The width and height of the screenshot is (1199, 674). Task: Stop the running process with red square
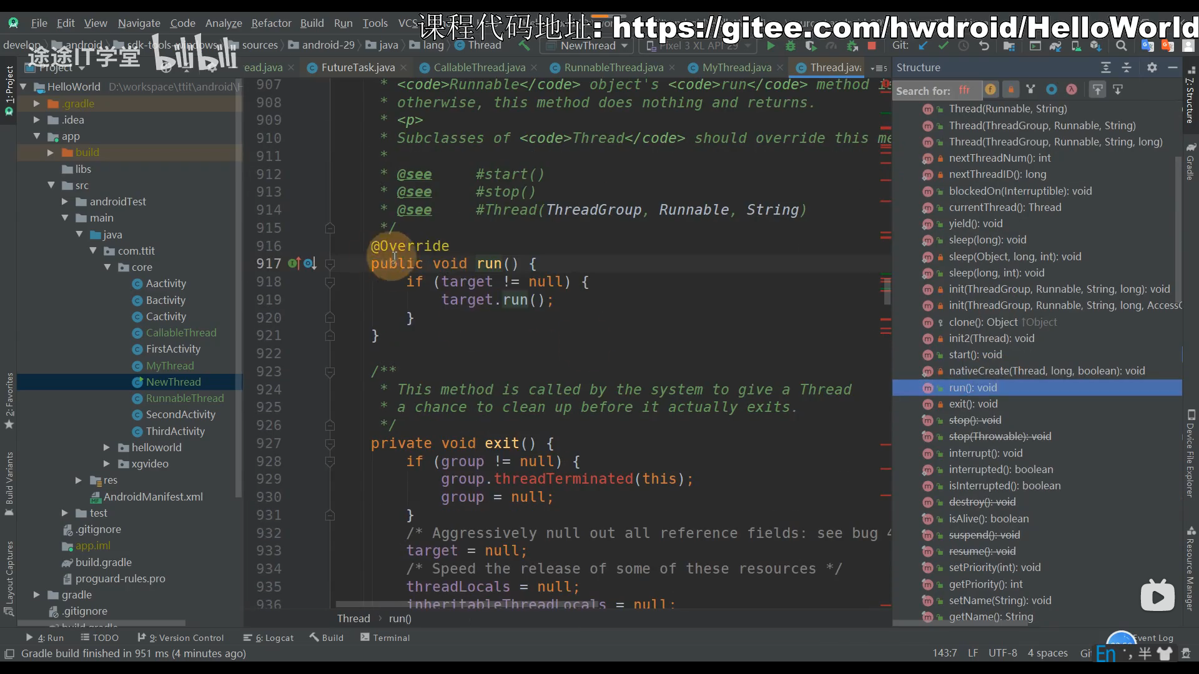[872, 46]
